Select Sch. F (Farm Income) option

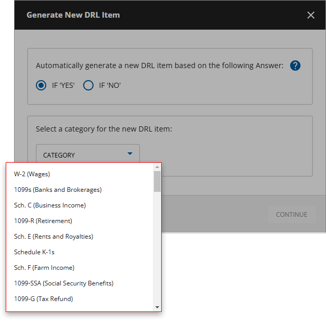point(44,268)
